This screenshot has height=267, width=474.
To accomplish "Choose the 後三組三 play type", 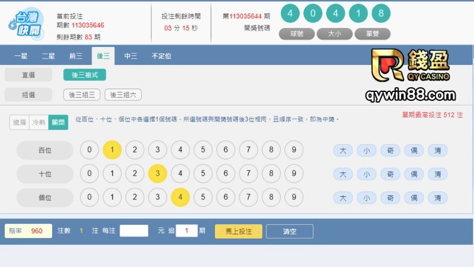I will 82,95.
